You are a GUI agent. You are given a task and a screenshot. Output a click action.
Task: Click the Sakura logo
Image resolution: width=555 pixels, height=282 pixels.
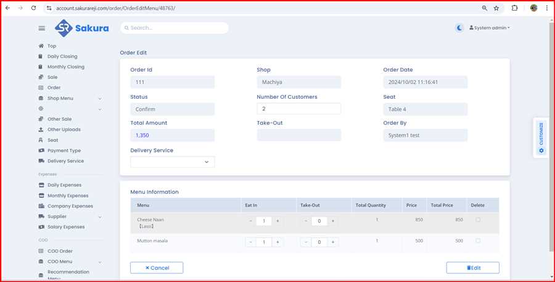click(x=81, y=28)
